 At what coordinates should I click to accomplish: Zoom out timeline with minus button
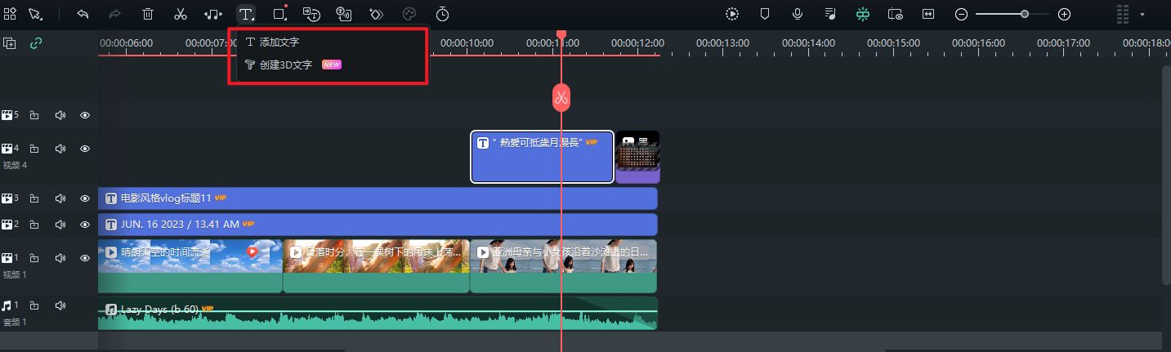[x=962, y=14]
